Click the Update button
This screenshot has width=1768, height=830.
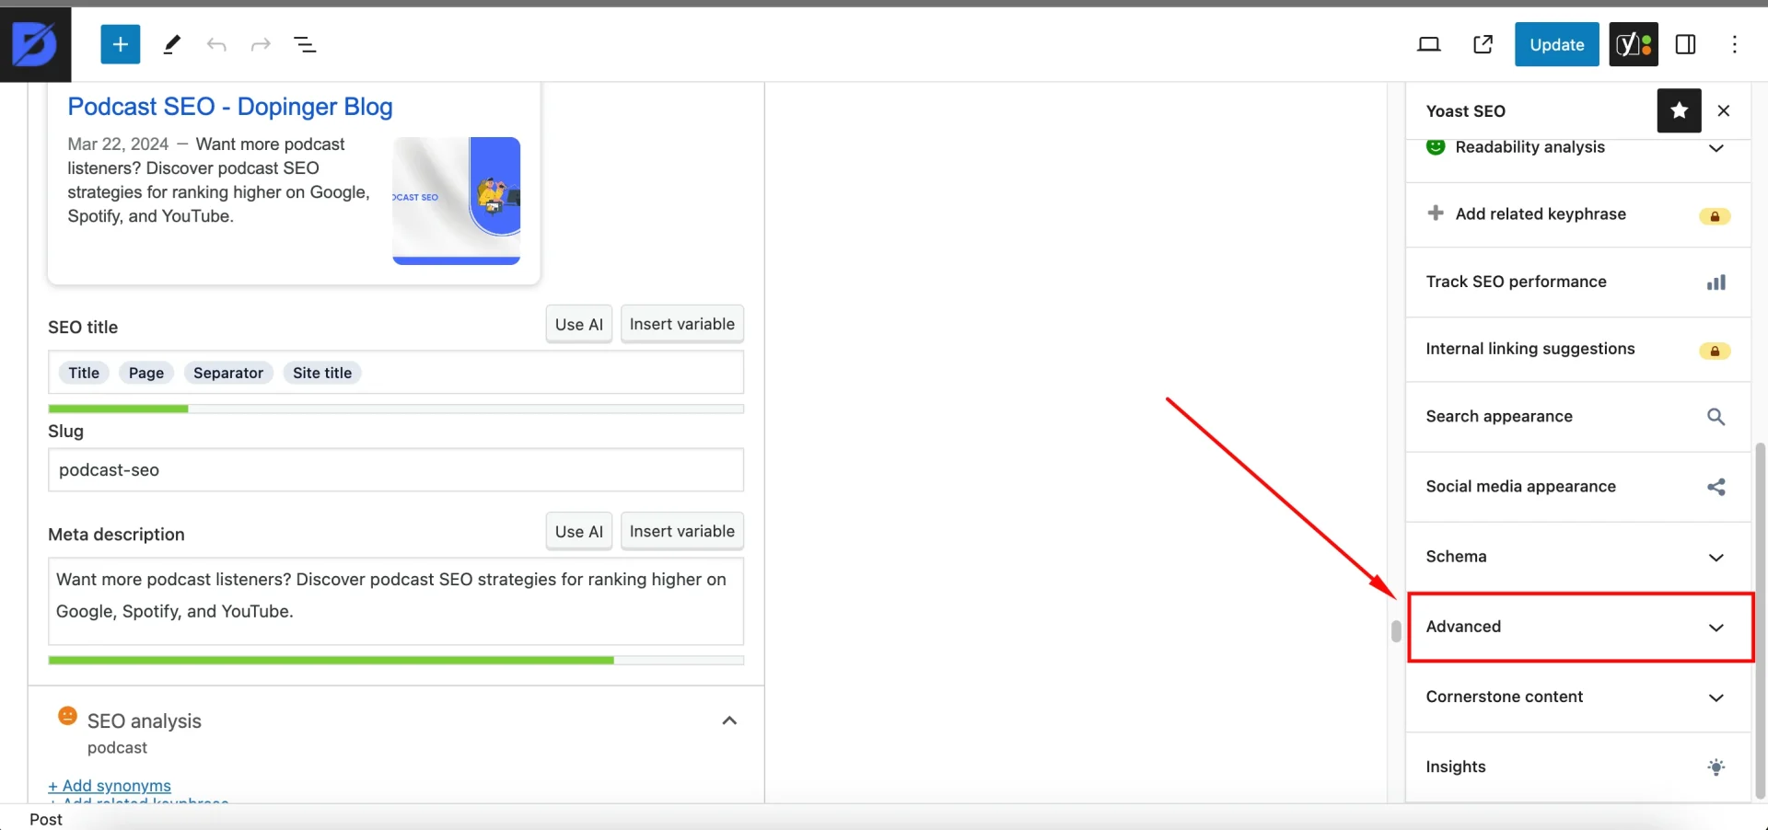pyautogui.click(x=1557, y=44)
